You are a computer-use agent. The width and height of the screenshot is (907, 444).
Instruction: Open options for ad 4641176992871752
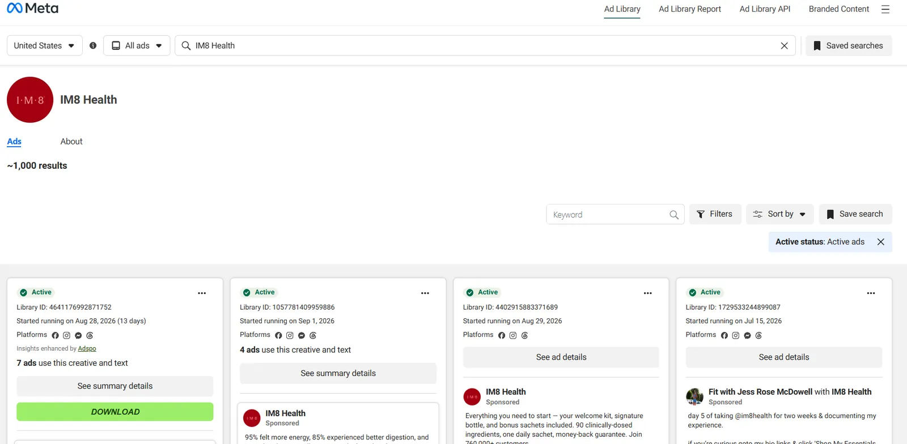pyautogui.click(x=202, y=293)
